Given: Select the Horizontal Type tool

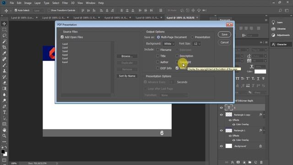Looking at the screenshot, I should point(4,112).
